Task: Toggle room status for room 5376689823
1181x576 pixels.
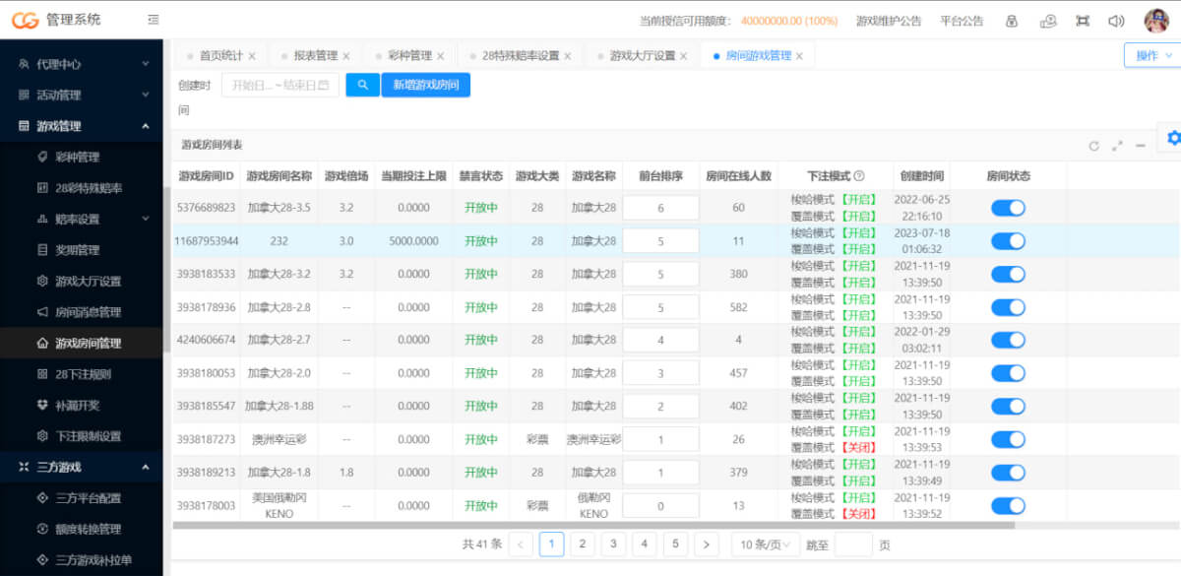Action: (1008, 208)
